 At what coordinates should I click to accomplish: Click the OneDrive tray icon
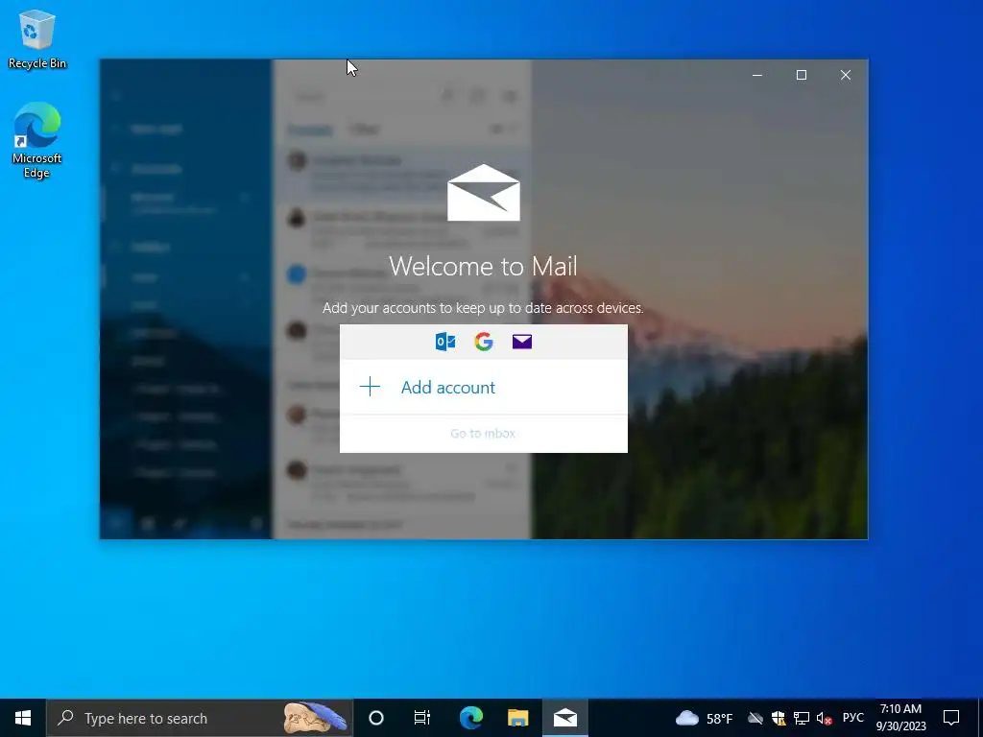755,718
